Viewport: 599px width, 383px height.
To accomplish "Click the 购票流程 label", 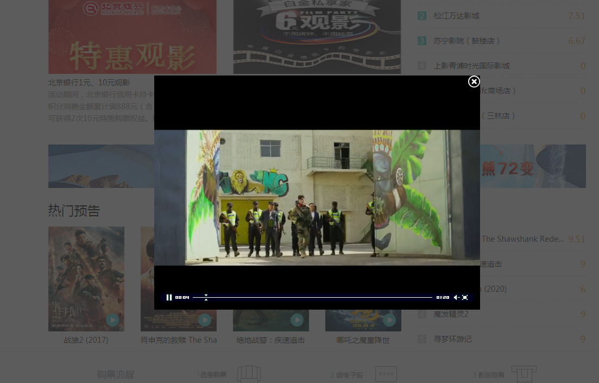I will click(115, 375).
